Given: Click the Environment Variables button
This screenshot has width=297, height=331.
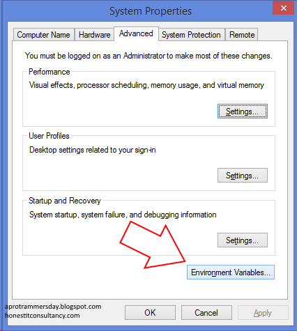Looking at the screenshot, I should tap(231, 272).
